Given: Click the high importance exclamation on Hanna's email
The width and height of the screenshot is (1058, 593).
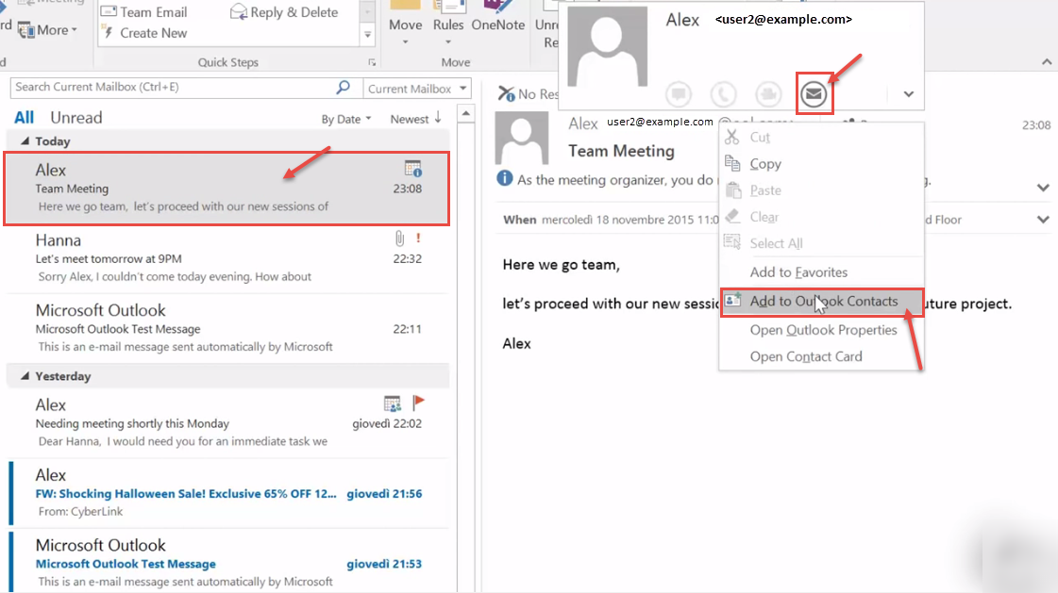Looking at the screenshot, I should (418, 238).
